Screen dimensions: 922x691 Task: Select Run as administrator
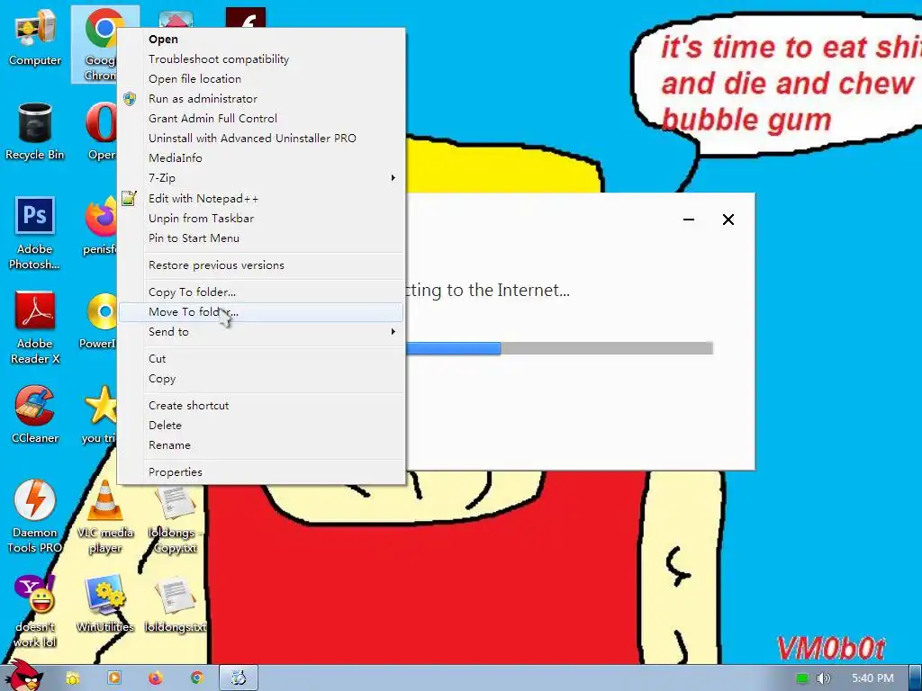[x=261, y=99]
